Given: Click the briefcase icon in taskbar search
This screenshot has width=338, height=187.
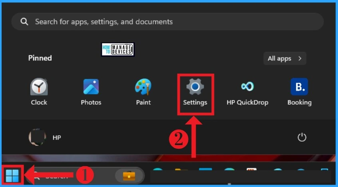Looking at the screenshot, I should [x=129, y=176].
